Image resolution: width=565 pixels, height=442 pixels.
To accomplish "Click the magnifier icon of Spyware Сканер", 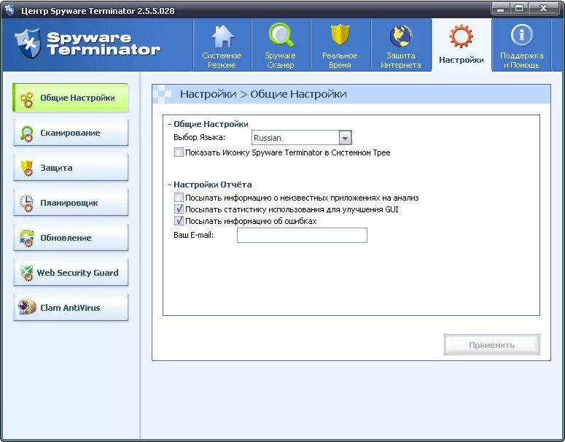I will (x=281, y=35).
